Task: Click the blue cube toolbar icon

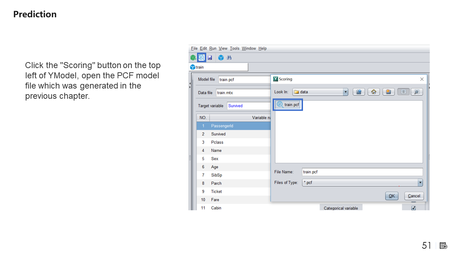Action: [x=221, y=58]
